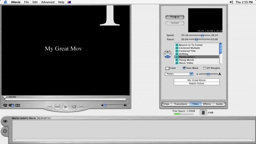Viewport: 256px width, 144px height.
Task: Click the timeline horizontal scrollbar
Action: click(134, 140)
